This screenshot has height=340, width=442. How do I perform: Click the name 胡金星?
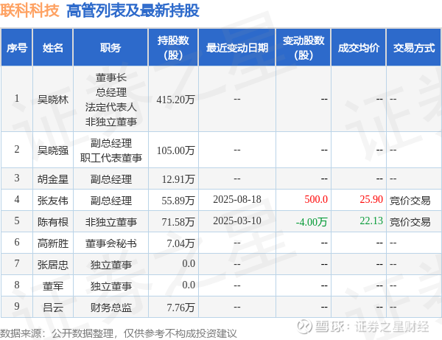pos(53,179)
